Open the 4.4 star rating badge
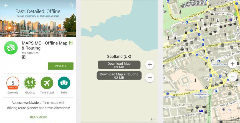Image resolution: width=240 pixels, height=123 pixels. pos(30,83)
